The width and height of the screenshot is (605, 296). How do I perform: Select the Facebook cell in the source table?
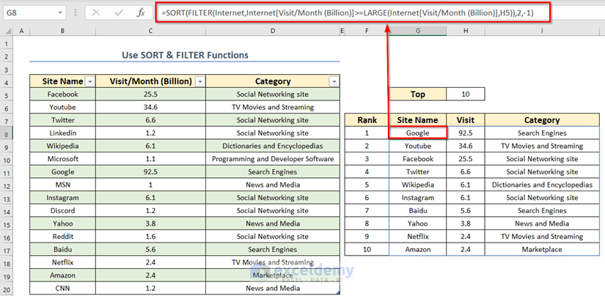(62, 95)
